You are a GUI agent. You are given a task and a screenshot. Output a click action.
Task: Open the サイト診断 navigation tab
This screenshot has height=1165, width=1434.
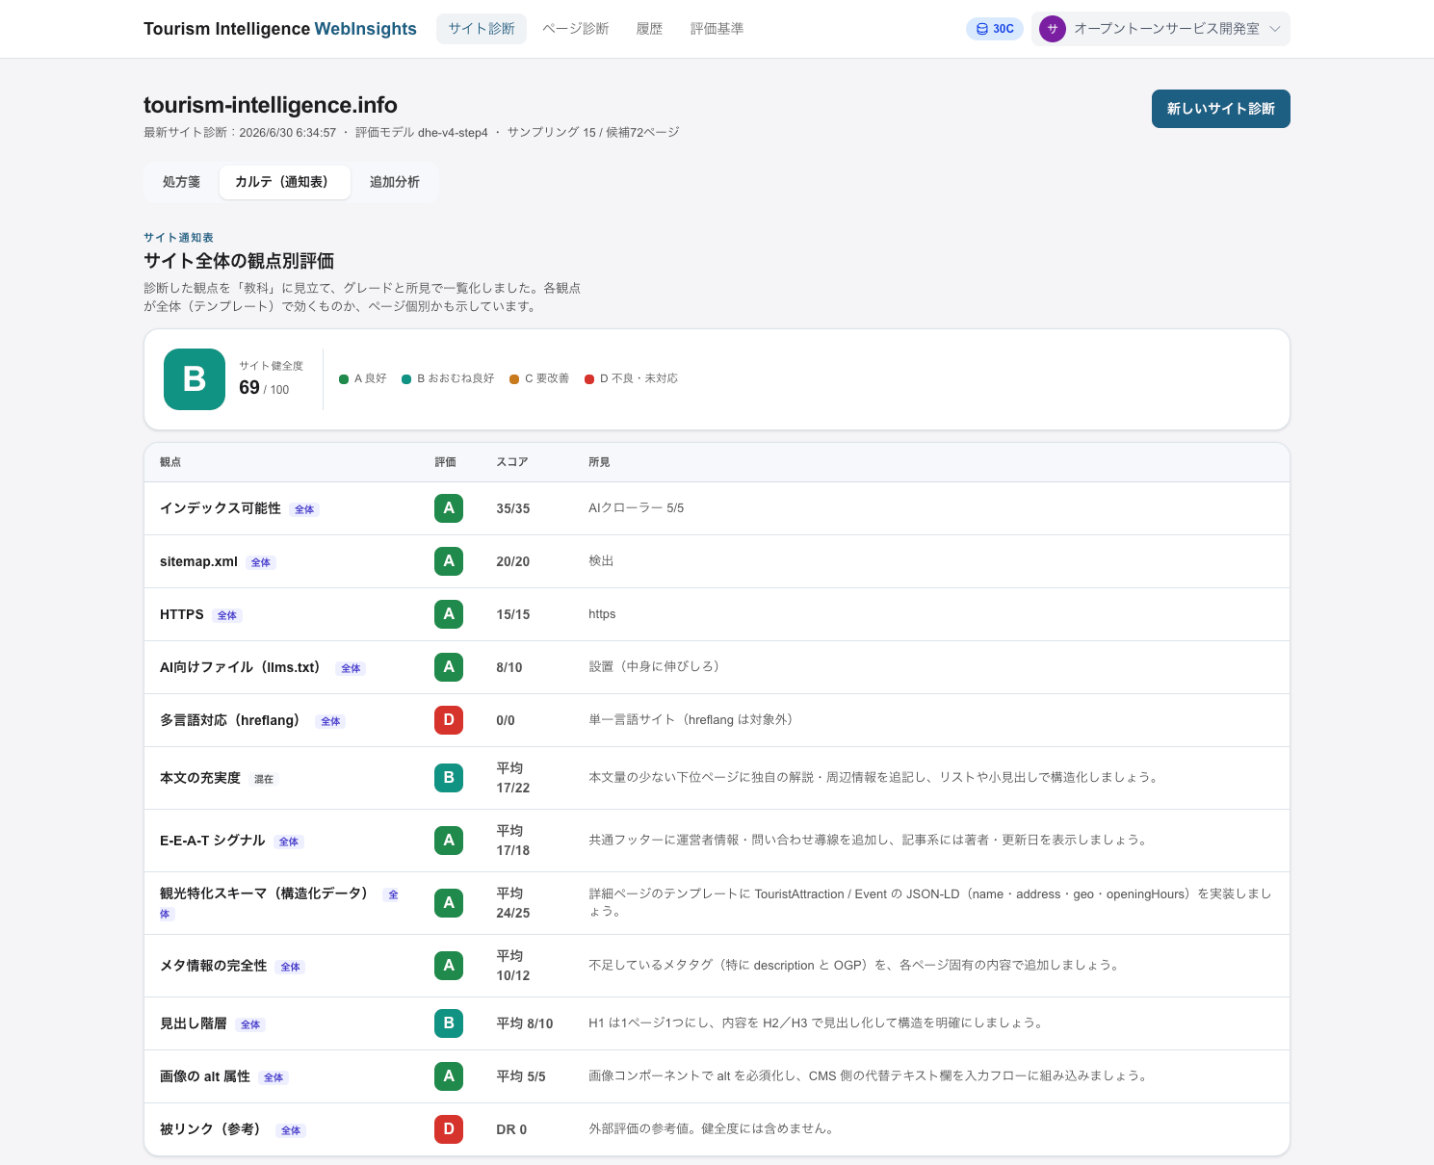pyautogui.click(x=482, y=29)
